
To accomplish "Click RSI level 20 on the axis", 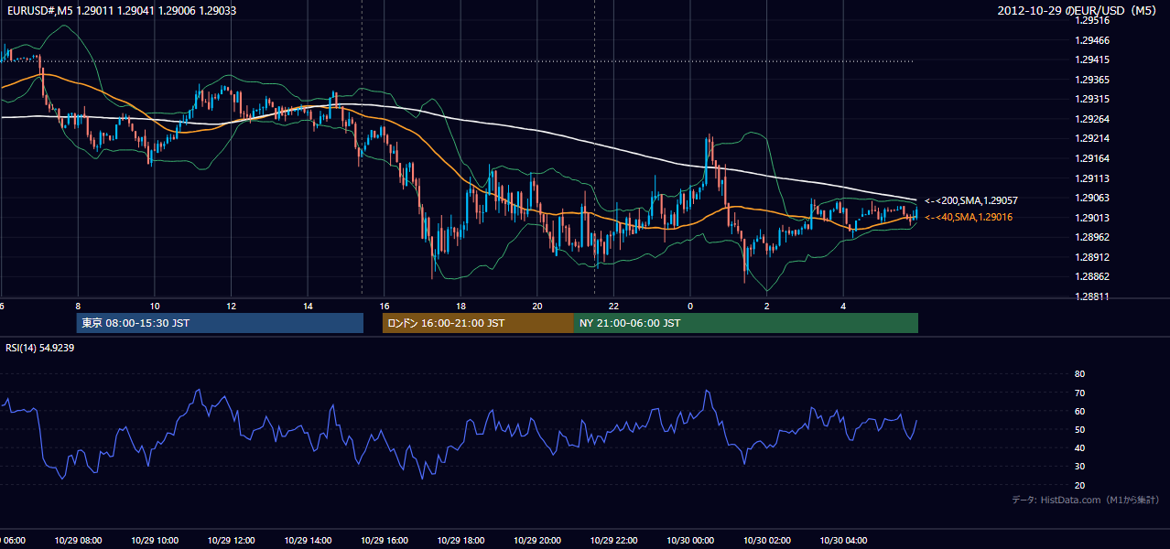I will [x=1079, y=485].
